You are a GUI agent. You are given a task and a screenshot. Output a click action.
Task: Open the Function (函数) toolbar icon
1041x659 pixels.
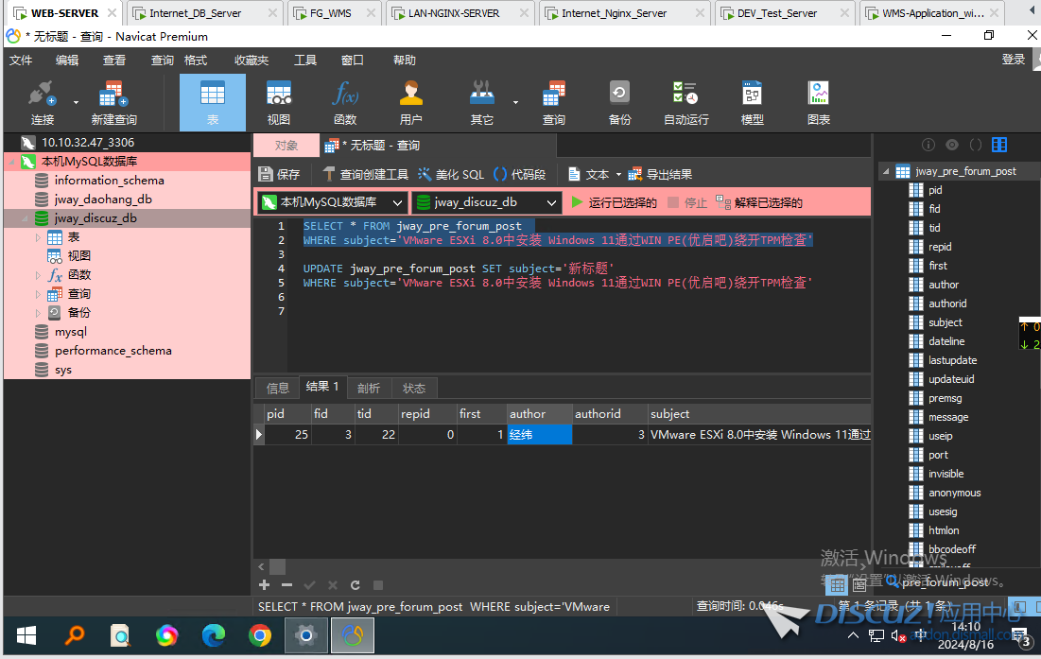345,102
